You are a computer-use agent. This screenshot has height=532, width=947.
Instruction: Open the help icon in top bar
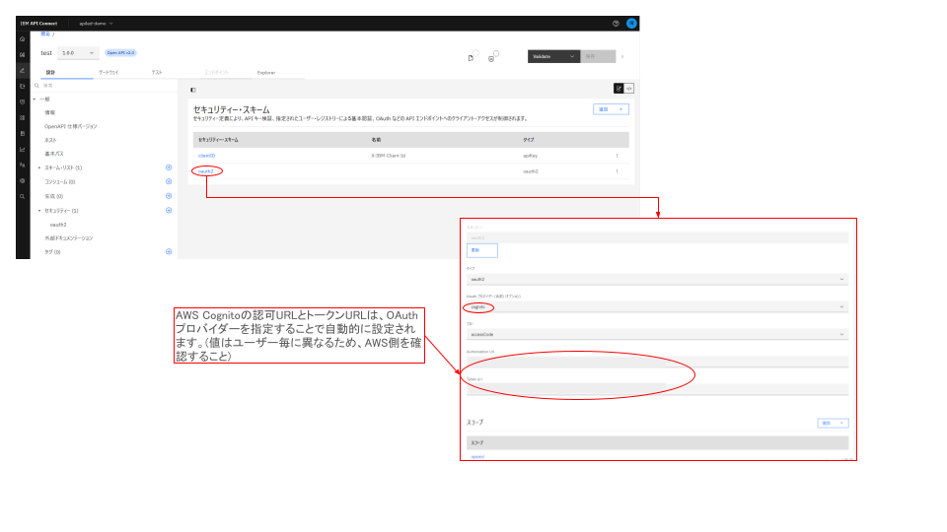[x=616, y=24]
